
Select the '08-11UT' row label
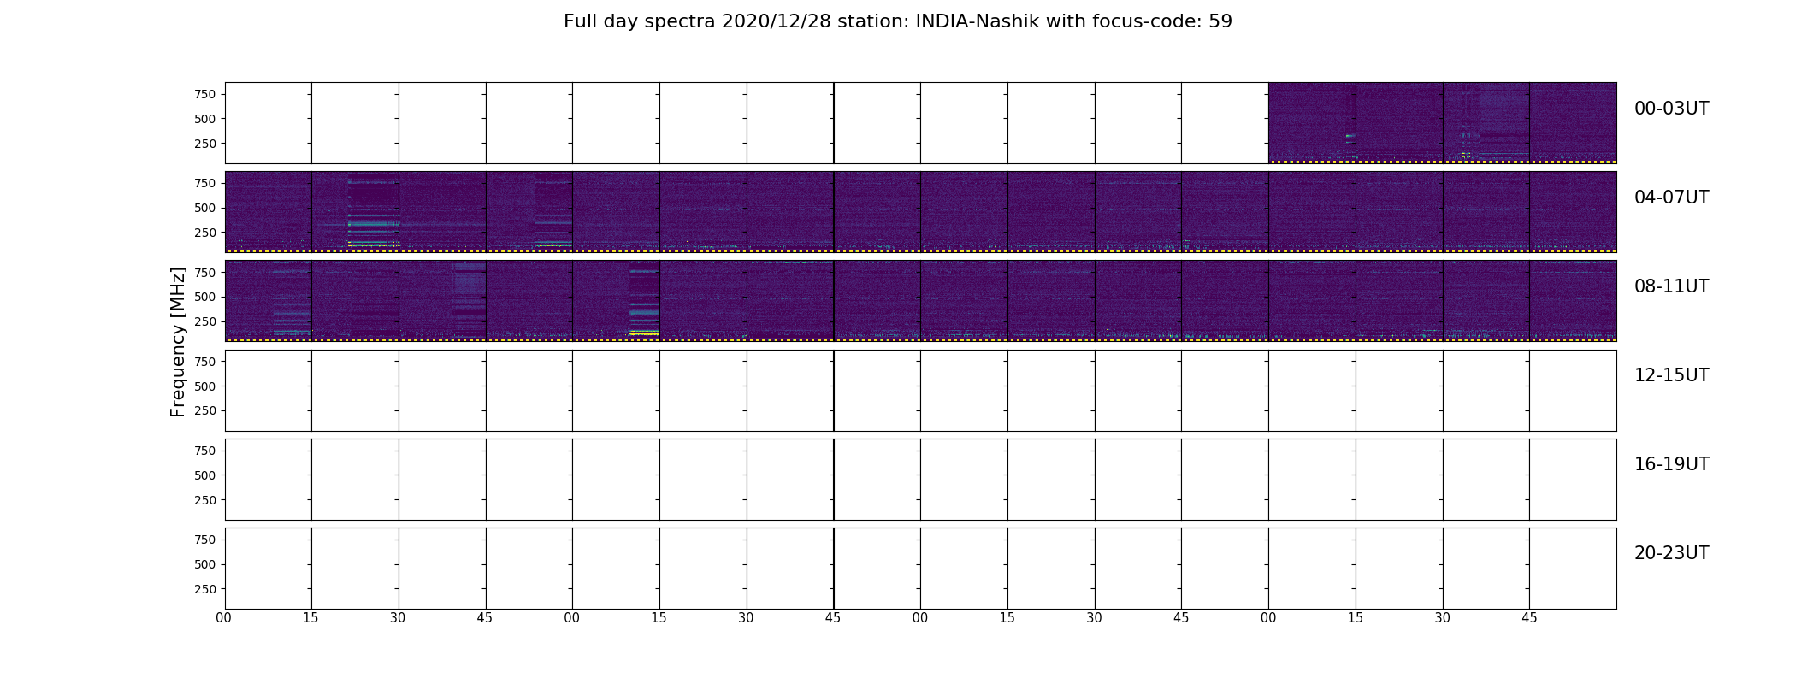coord(1671,286)
